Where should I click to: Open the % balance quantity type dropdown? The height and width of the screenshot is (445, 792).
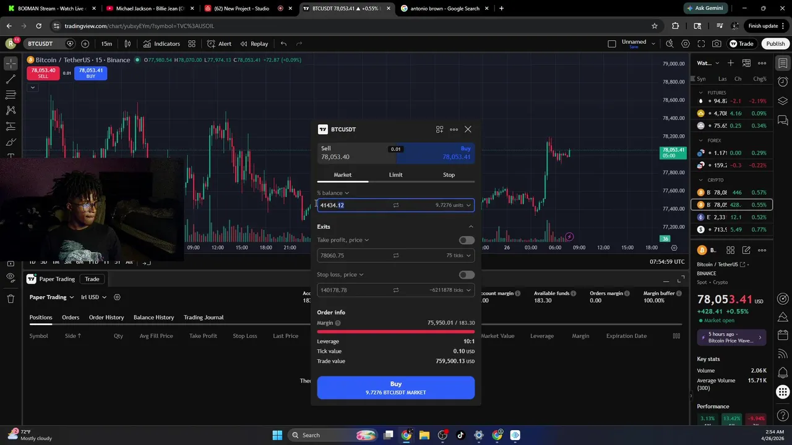[333, 193]
